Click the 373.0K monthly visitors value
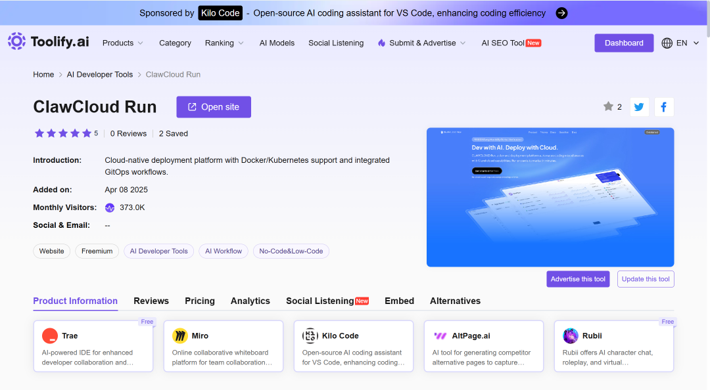 tap(132, 207)
